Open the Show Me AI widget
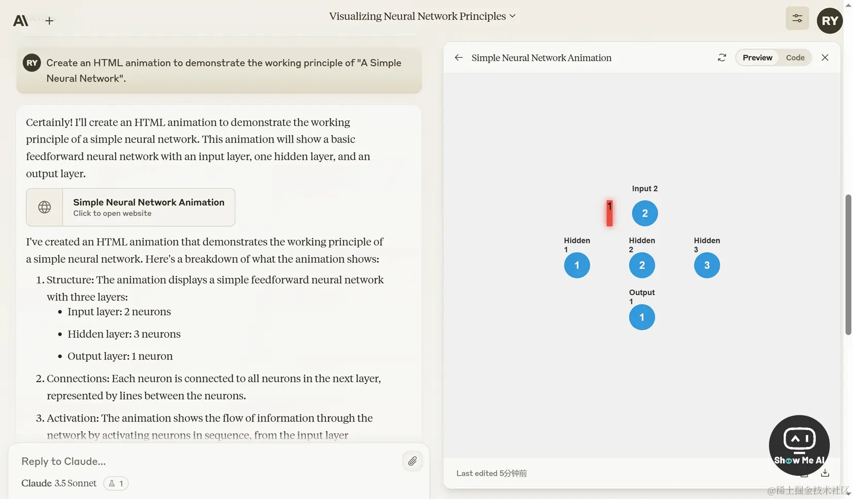Viewport: 853px width, 499px height. tap(799, 445)
